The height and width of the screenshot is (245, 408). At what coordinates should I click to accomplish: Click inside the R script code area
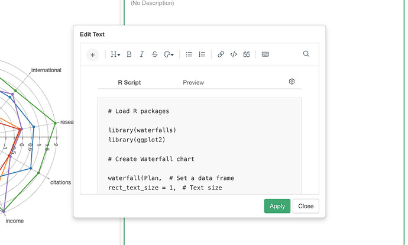(199, 148)
